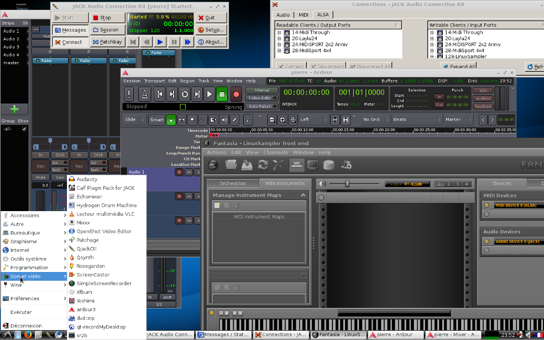Switch to the MIDI tab in Connections

point(303,15)
